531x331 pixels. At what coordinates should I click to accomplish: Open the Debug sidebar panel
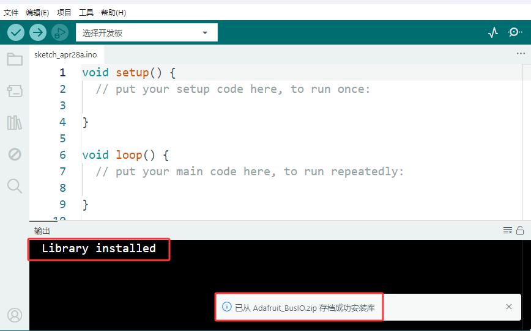(x=15, y=154)
